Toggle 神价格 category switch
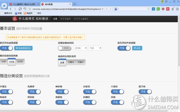 point(62,92)
